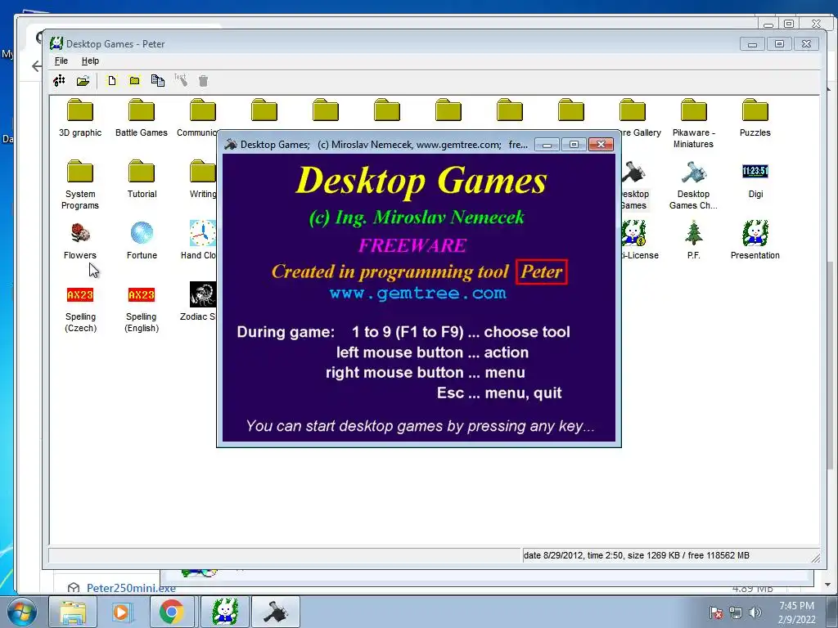Select the Zodiac scorpion program icon
The width and height of the screenshot is (838, 628).
(x=203, y=294)
